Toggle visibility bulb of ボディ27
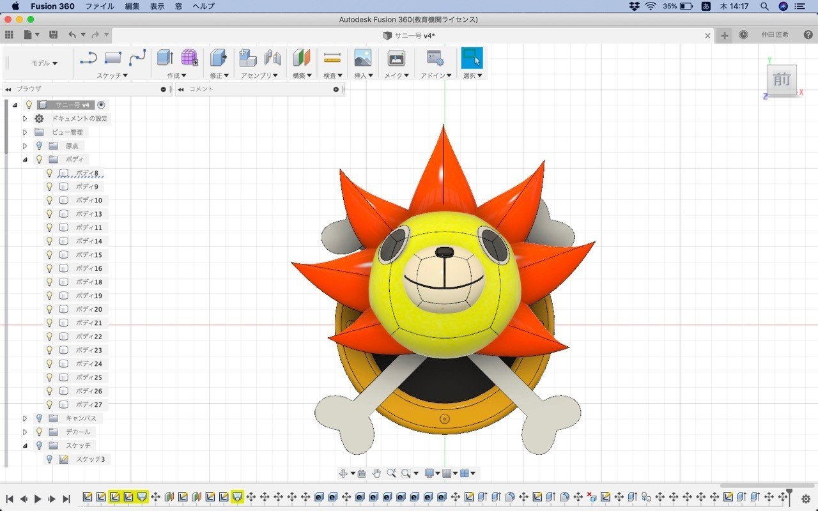818x511 pixels. (x=49, y=405)
